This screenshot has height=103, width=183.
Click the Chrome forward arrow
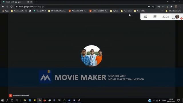point(7,7)
